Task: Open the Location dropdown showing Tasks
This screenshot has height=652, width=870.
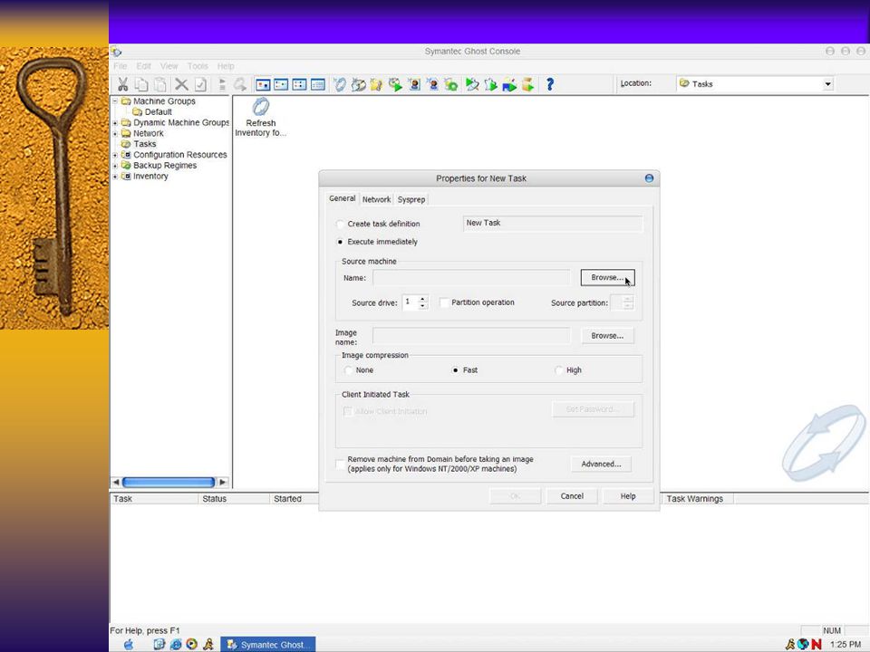Action: pyautogui.click(x=827, y=84)
